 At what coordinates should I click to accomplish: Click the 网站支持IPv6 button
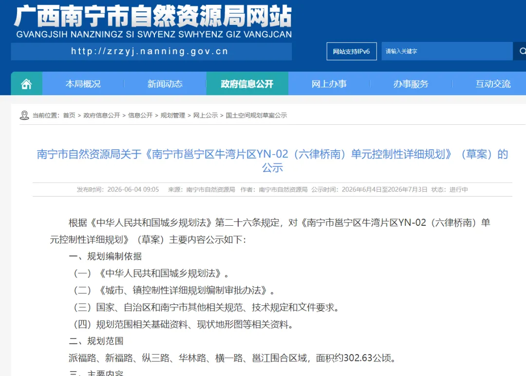(x=352, y=51)
